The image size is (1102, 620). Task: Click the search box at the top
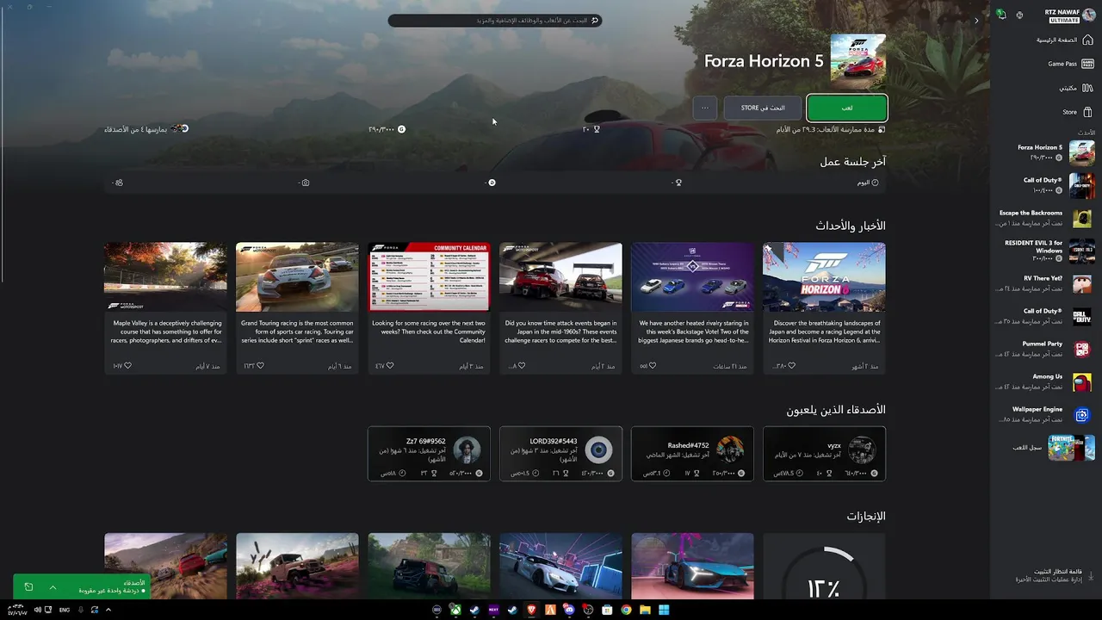click(494, 20)
